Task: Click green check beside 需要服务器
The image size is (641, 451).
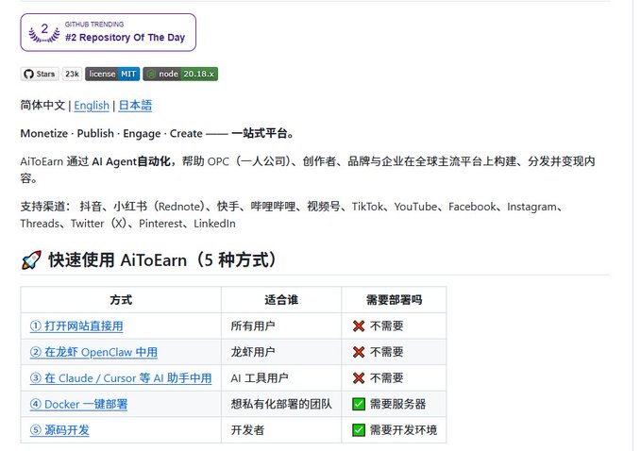Action: [359, 404]
